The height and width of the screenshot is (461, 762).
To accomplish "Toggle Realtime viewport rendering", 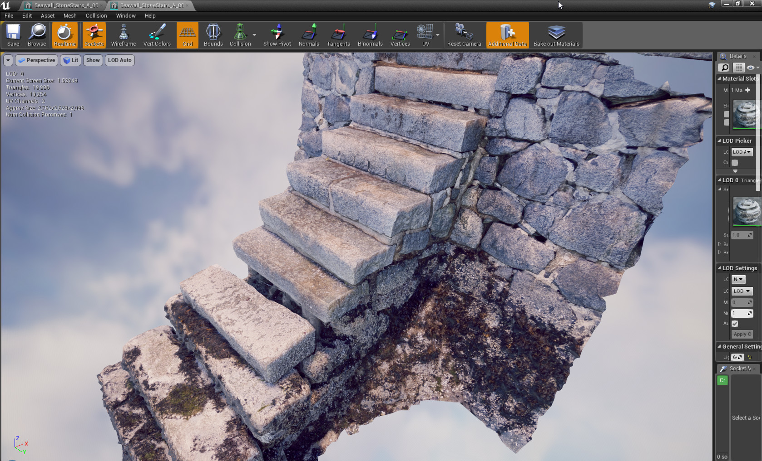I will click(64, 35).
